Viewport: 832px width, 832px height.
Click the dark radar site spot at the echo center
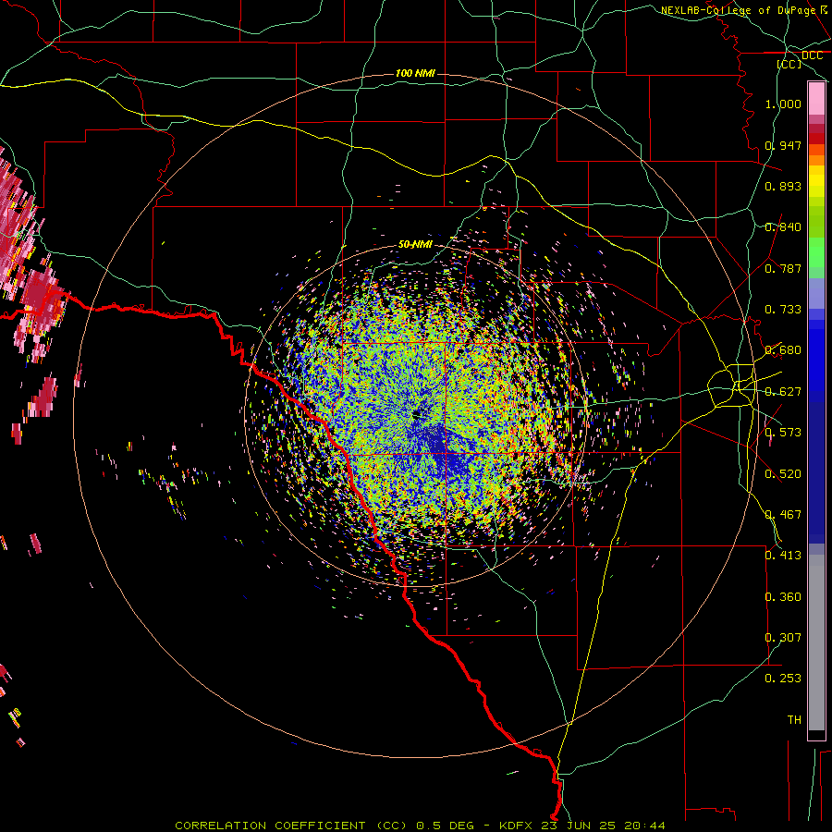(418, 415)
